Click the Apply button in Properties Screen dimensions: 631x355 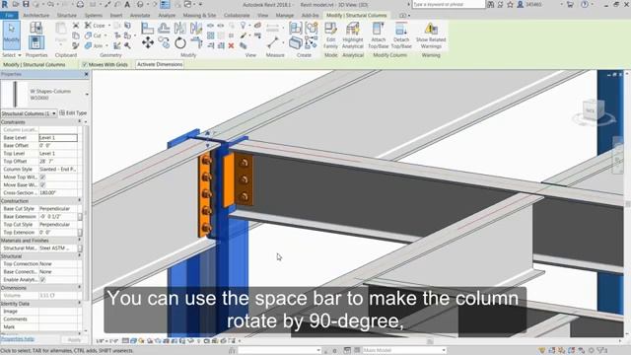(74, 339)
